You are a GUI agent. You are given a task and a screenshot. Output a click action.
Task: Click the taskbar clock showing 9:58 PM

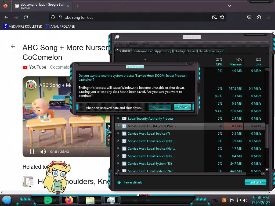click(x=261, y=200)
